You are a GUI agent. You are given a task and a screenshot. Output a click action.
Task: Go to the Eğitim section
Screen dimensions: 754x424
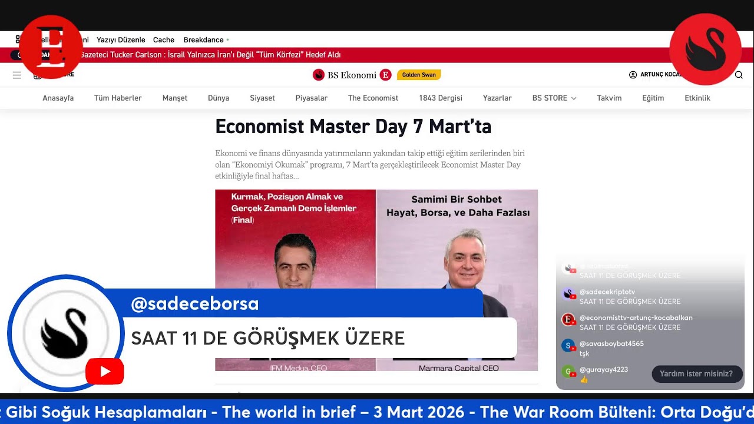click(x=653, y=98)
